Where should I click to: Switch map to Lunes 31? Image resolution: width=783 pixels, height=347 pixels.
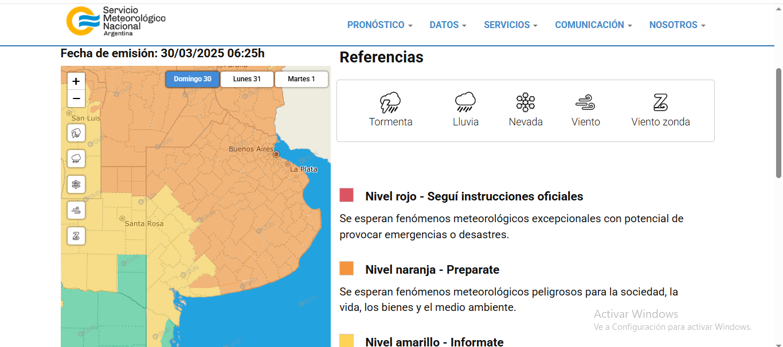[247, 79]
